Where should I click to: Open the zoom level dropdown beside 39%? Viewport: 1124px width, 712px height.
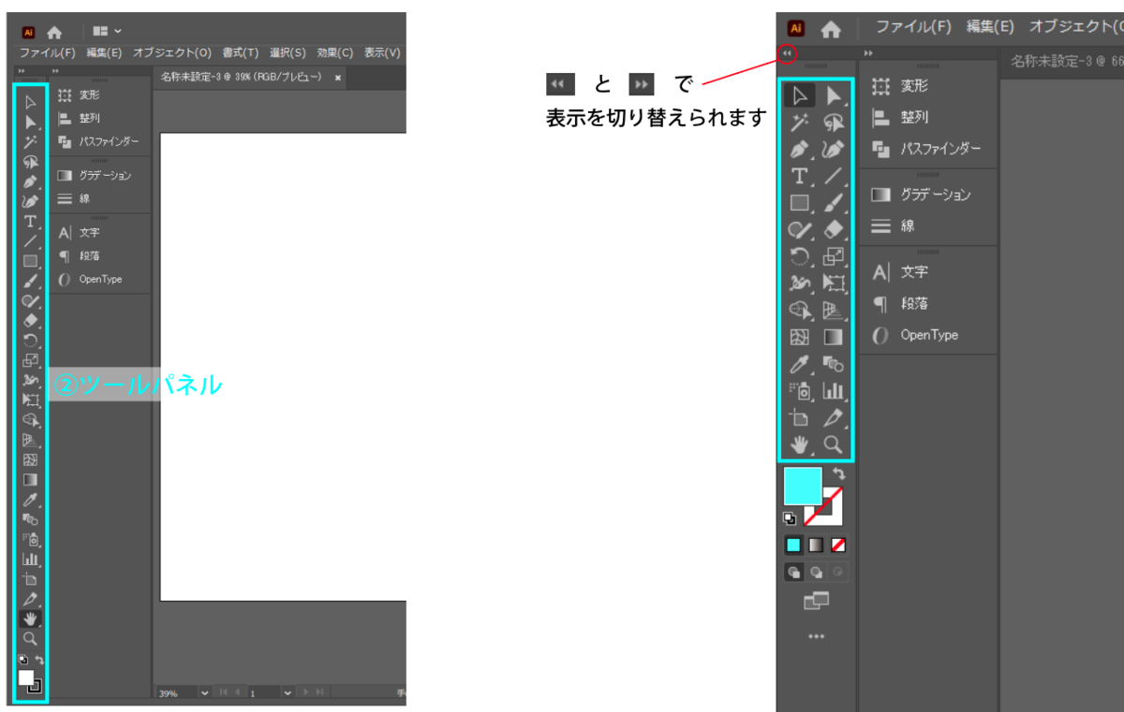click(x=205, y=693)
